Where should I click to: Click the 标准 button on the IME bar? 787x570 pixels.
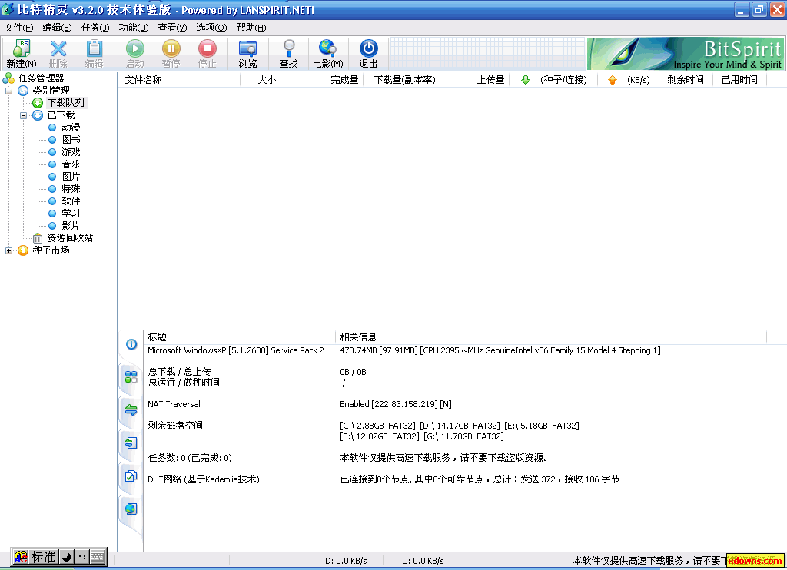(x=43, y=557)
